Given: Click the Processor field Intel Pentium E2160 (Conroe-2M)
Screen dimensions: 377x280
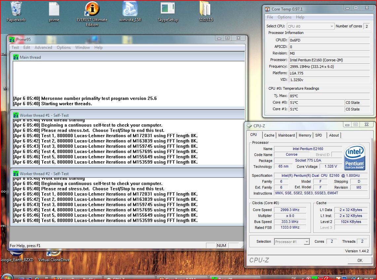Looking at the screenshot, I should 329,60.
